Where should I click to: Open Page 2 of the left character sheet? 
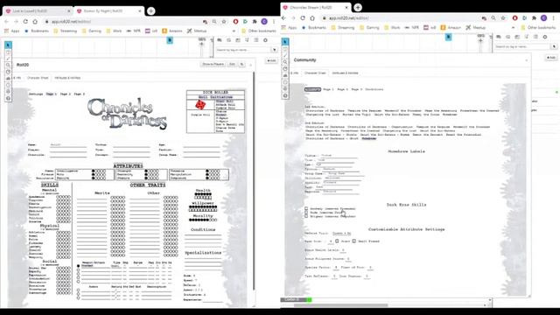(65, 94)
